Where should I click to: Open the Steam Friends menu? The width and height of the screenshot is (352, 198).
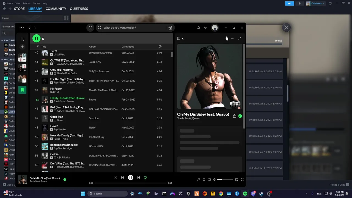(27, 3)
